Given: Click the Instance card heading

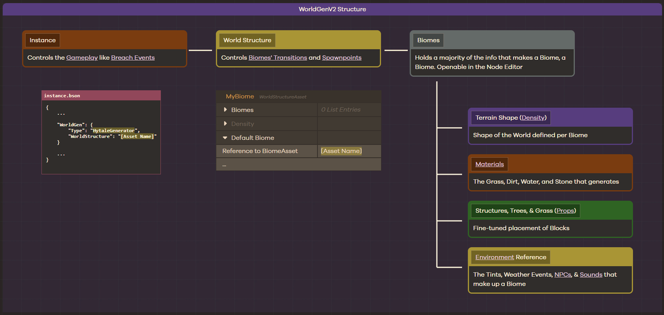Looking at the screenshot, I should coord(43,40).
